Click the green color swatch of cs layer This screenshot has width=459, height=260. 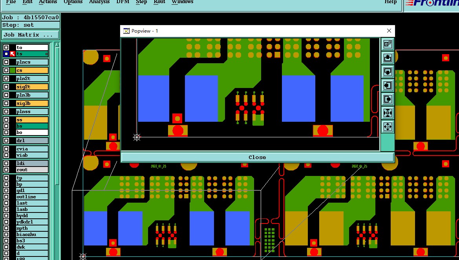pos(12,70)
